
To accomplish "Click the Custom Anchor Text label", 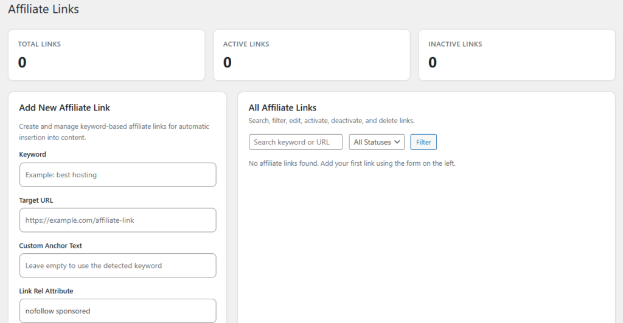I will (50, 246).
